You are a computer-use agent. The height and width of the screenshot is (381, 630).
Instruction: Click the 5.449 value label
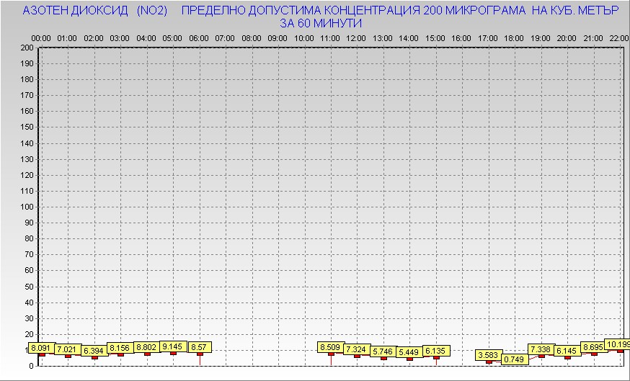(409, 352)
